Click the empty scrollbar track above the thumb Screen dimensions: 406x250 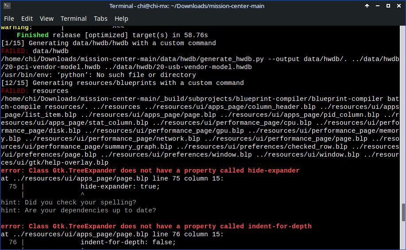403,111
